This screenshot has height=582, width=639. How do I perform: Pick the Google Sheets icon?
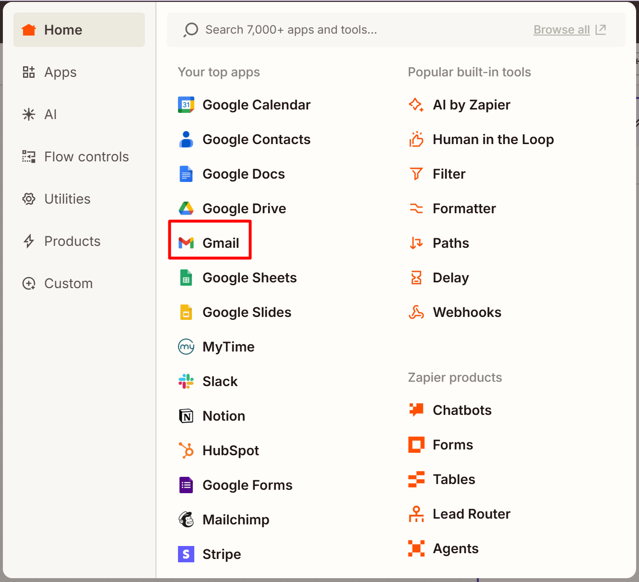(x=186, y=278)
